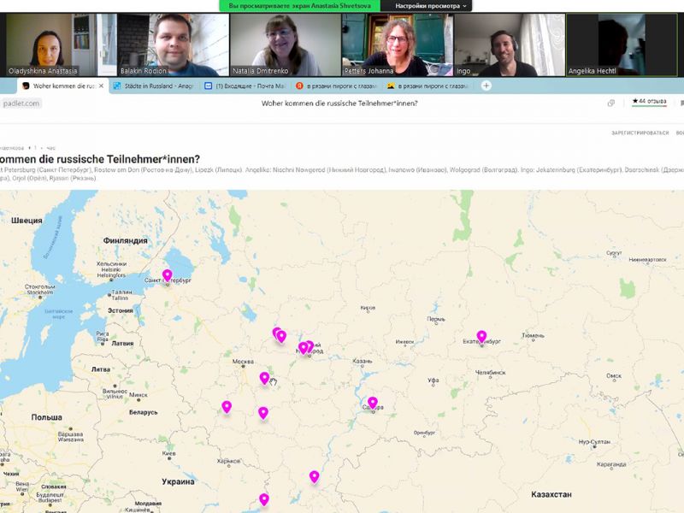The height and width of the screenshot is (513, 684).
Task: Click the green screen-sharing banner for Anastasia Shvetsova
Action: pyautogui.click(x=300, y=6)
